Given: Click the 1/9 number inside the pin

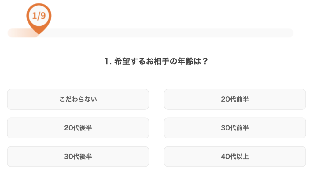Looking at the screenshot, I should click(39, 16).
